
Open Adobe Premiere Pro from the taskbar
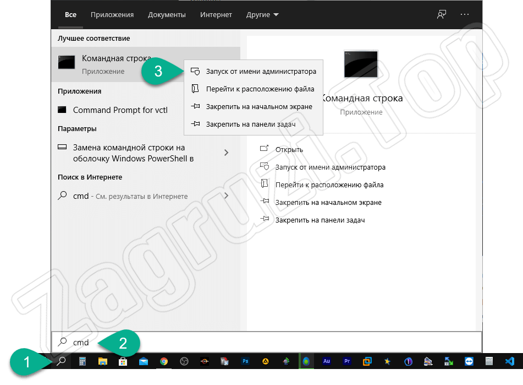click(x=347, y=361)
